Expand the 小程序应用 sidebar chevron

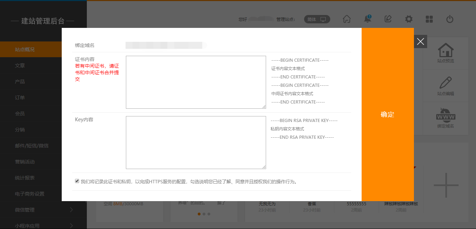click(x=71, y=226)
